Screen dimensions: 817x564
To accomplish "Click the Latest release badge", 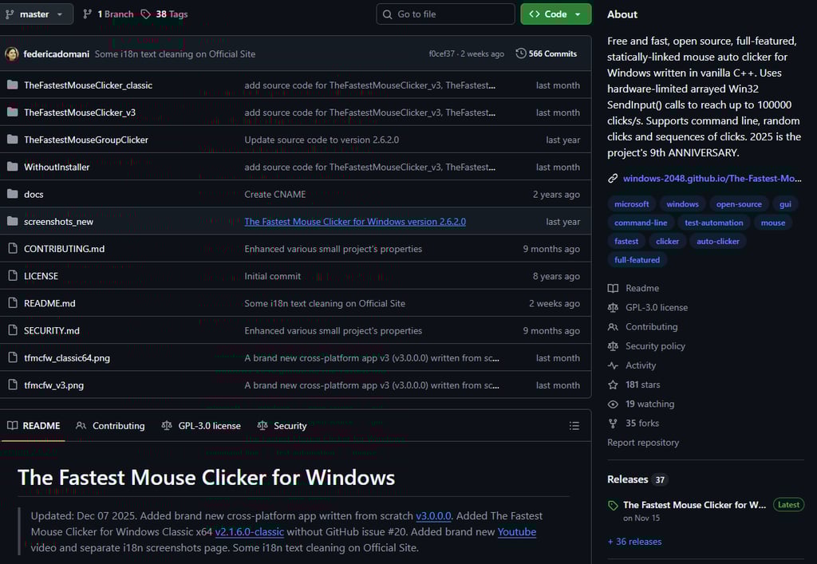I will click(x=788, y=505).
